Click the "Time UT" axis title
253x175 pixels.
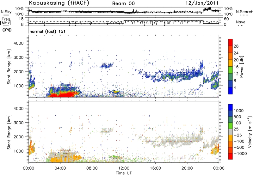(x=124, y=173)
